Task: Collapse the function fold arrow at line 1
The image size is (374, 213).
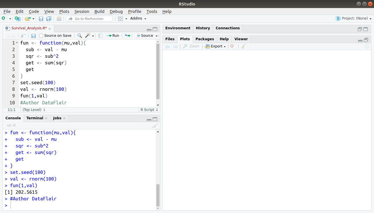Action: click(17, 43)
